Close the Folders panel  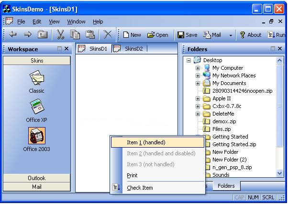(280, 49)
